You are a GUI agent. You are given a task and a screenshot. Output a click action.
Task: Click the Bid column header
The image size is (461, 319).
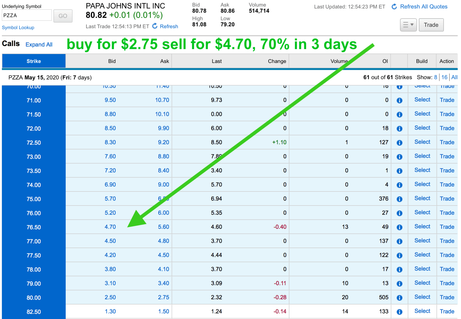(112, 61)
